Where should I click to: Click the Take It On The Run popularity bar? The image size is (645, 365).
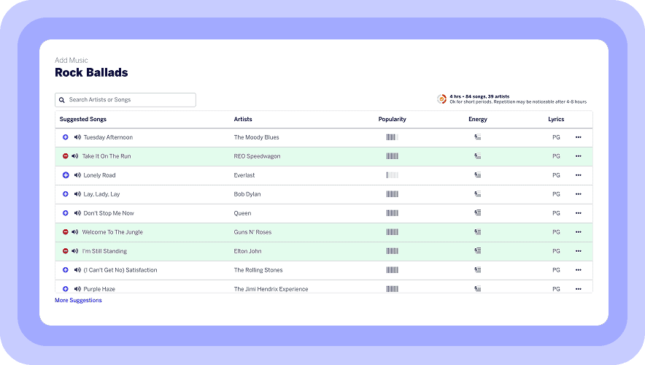(392, 156)
